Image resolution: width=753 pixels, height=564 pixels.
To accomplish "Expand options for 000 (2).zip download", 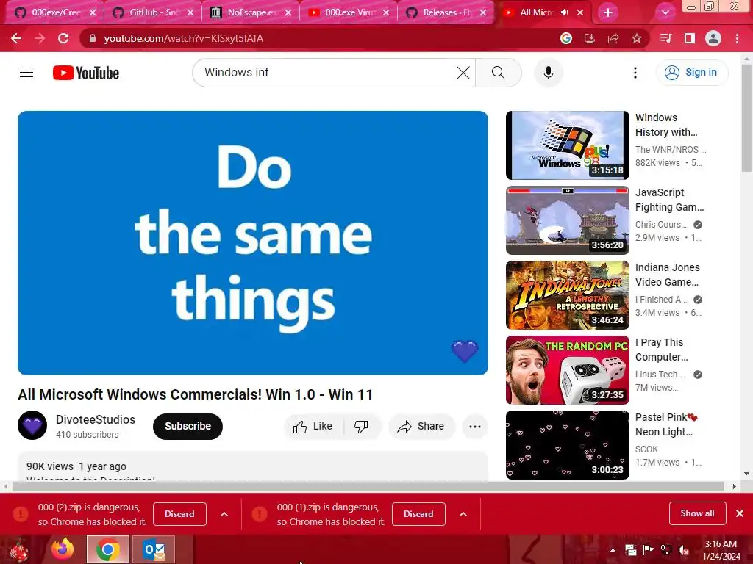I will [224, 514].
